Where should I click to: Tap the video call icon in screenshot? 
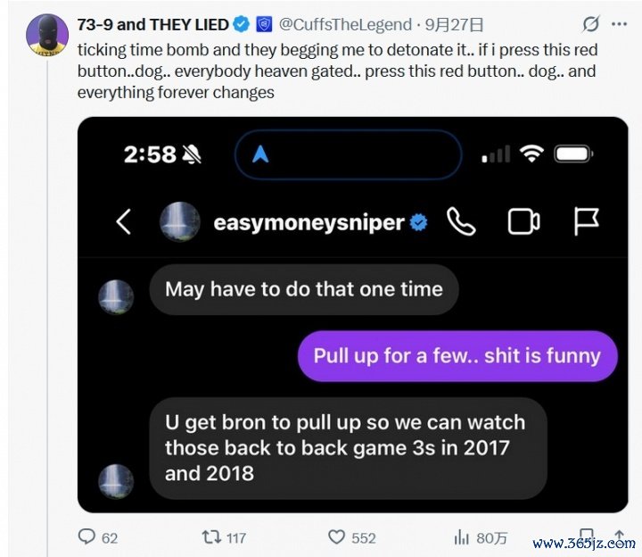[x=523, y=221]
